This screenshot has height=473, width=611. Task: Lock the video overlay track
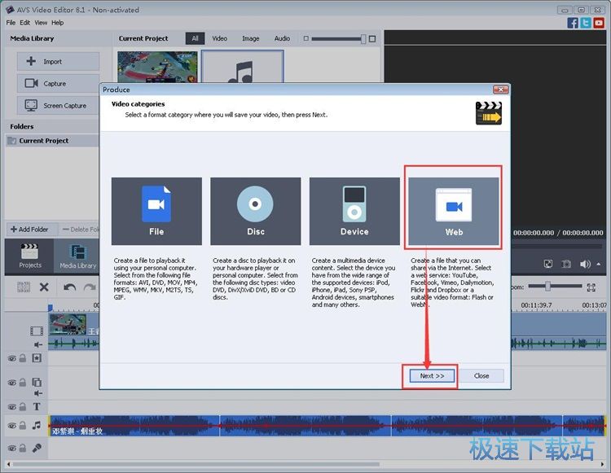click(23, 383)
